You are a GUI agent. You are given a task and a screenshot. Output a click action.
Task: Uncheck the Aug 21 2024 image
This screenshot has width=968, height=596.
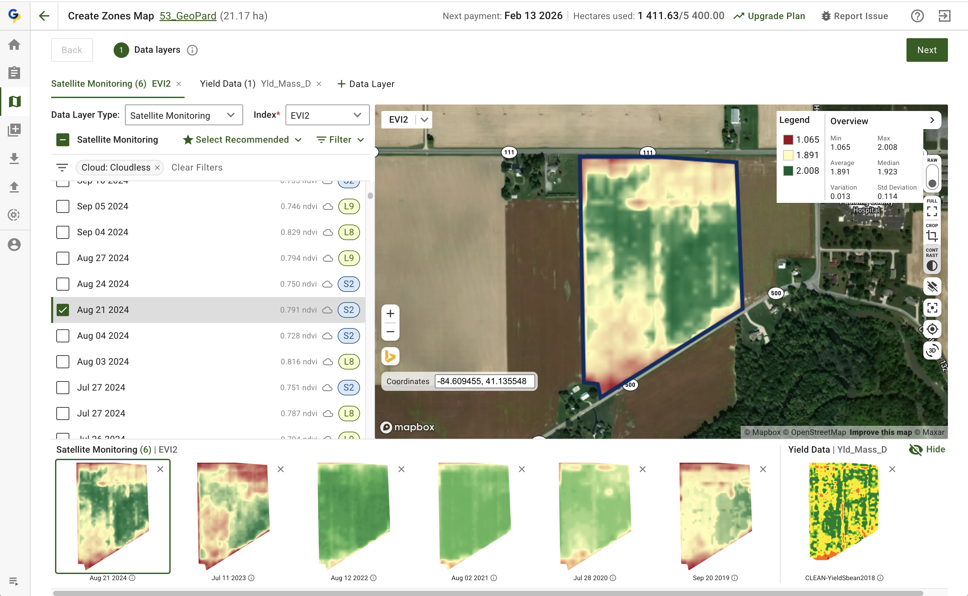[x=63, y=310]
